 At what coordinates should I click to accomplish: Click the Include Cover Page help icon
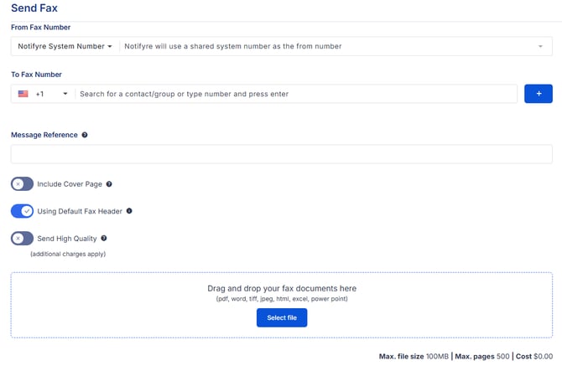coord(109,184)
